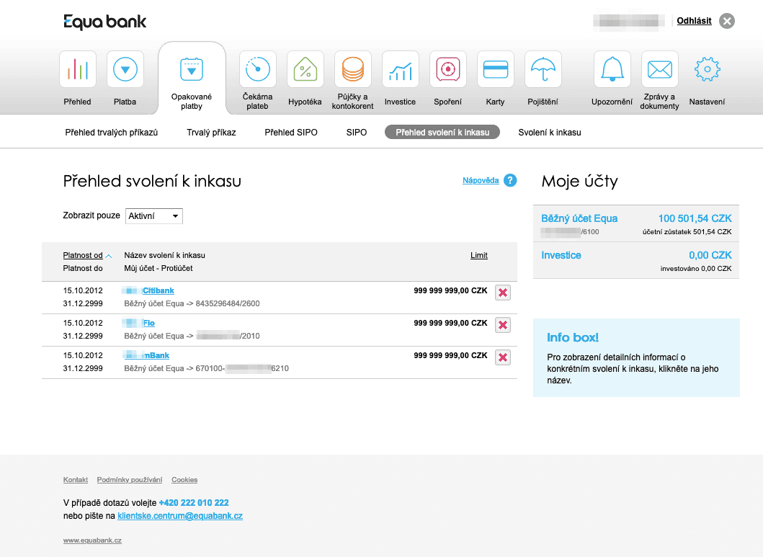This screenshot has width=763, height=557.
Task: Sort by Platnost od column header
Action: pos(83,255)
